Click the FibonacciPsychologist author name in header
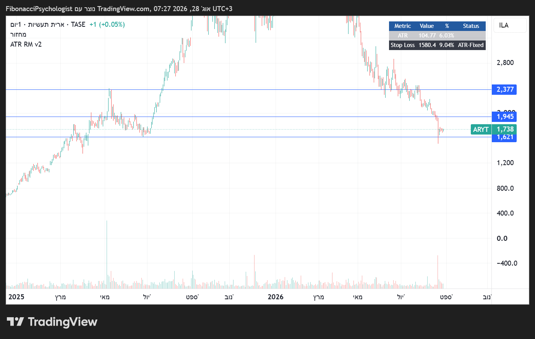The height and width of the screenshot is (339, 535). 39,9
